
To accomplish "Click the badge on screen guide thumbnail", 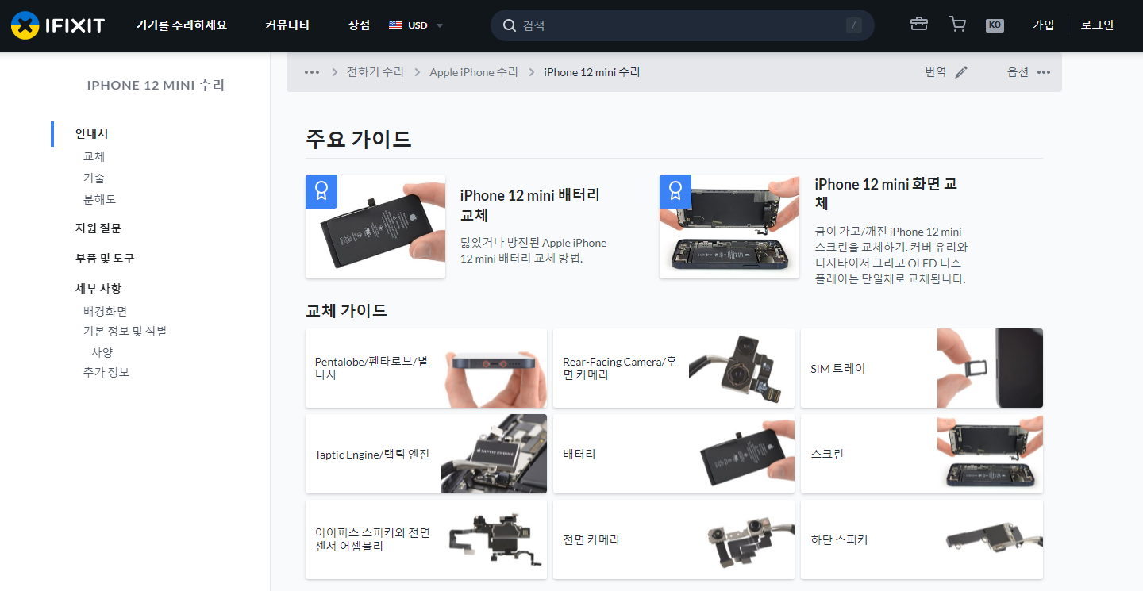I will pyautogui.click(x=675, y=191).
